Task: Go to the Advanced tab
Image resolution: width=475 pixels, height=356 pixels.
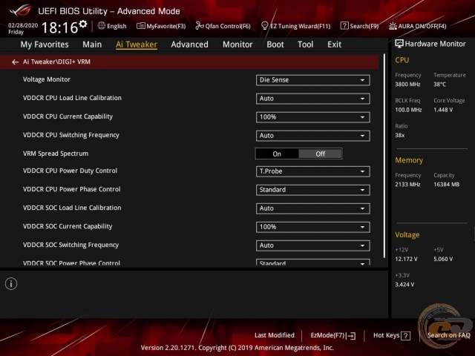Action: point(190,44)
